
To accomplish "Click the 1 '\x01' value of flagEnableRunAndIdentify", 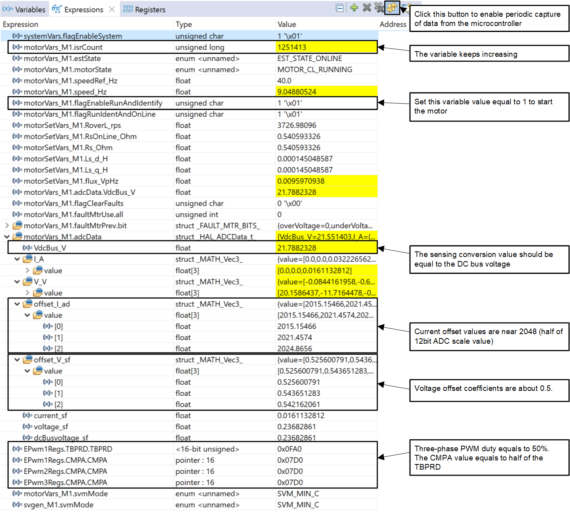I will 290,103.
